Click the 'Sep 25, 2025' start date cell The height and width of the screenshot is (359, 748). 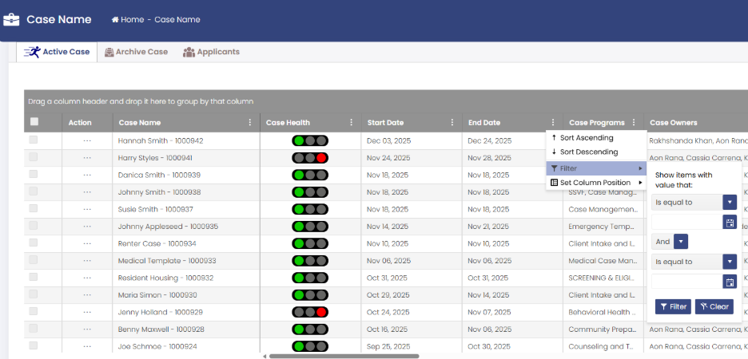point(387,346)
